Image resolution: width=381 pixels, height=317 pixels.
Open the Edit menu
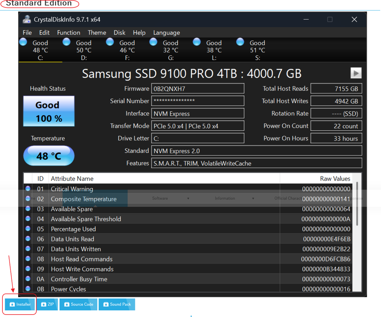[x=44, y=32]
